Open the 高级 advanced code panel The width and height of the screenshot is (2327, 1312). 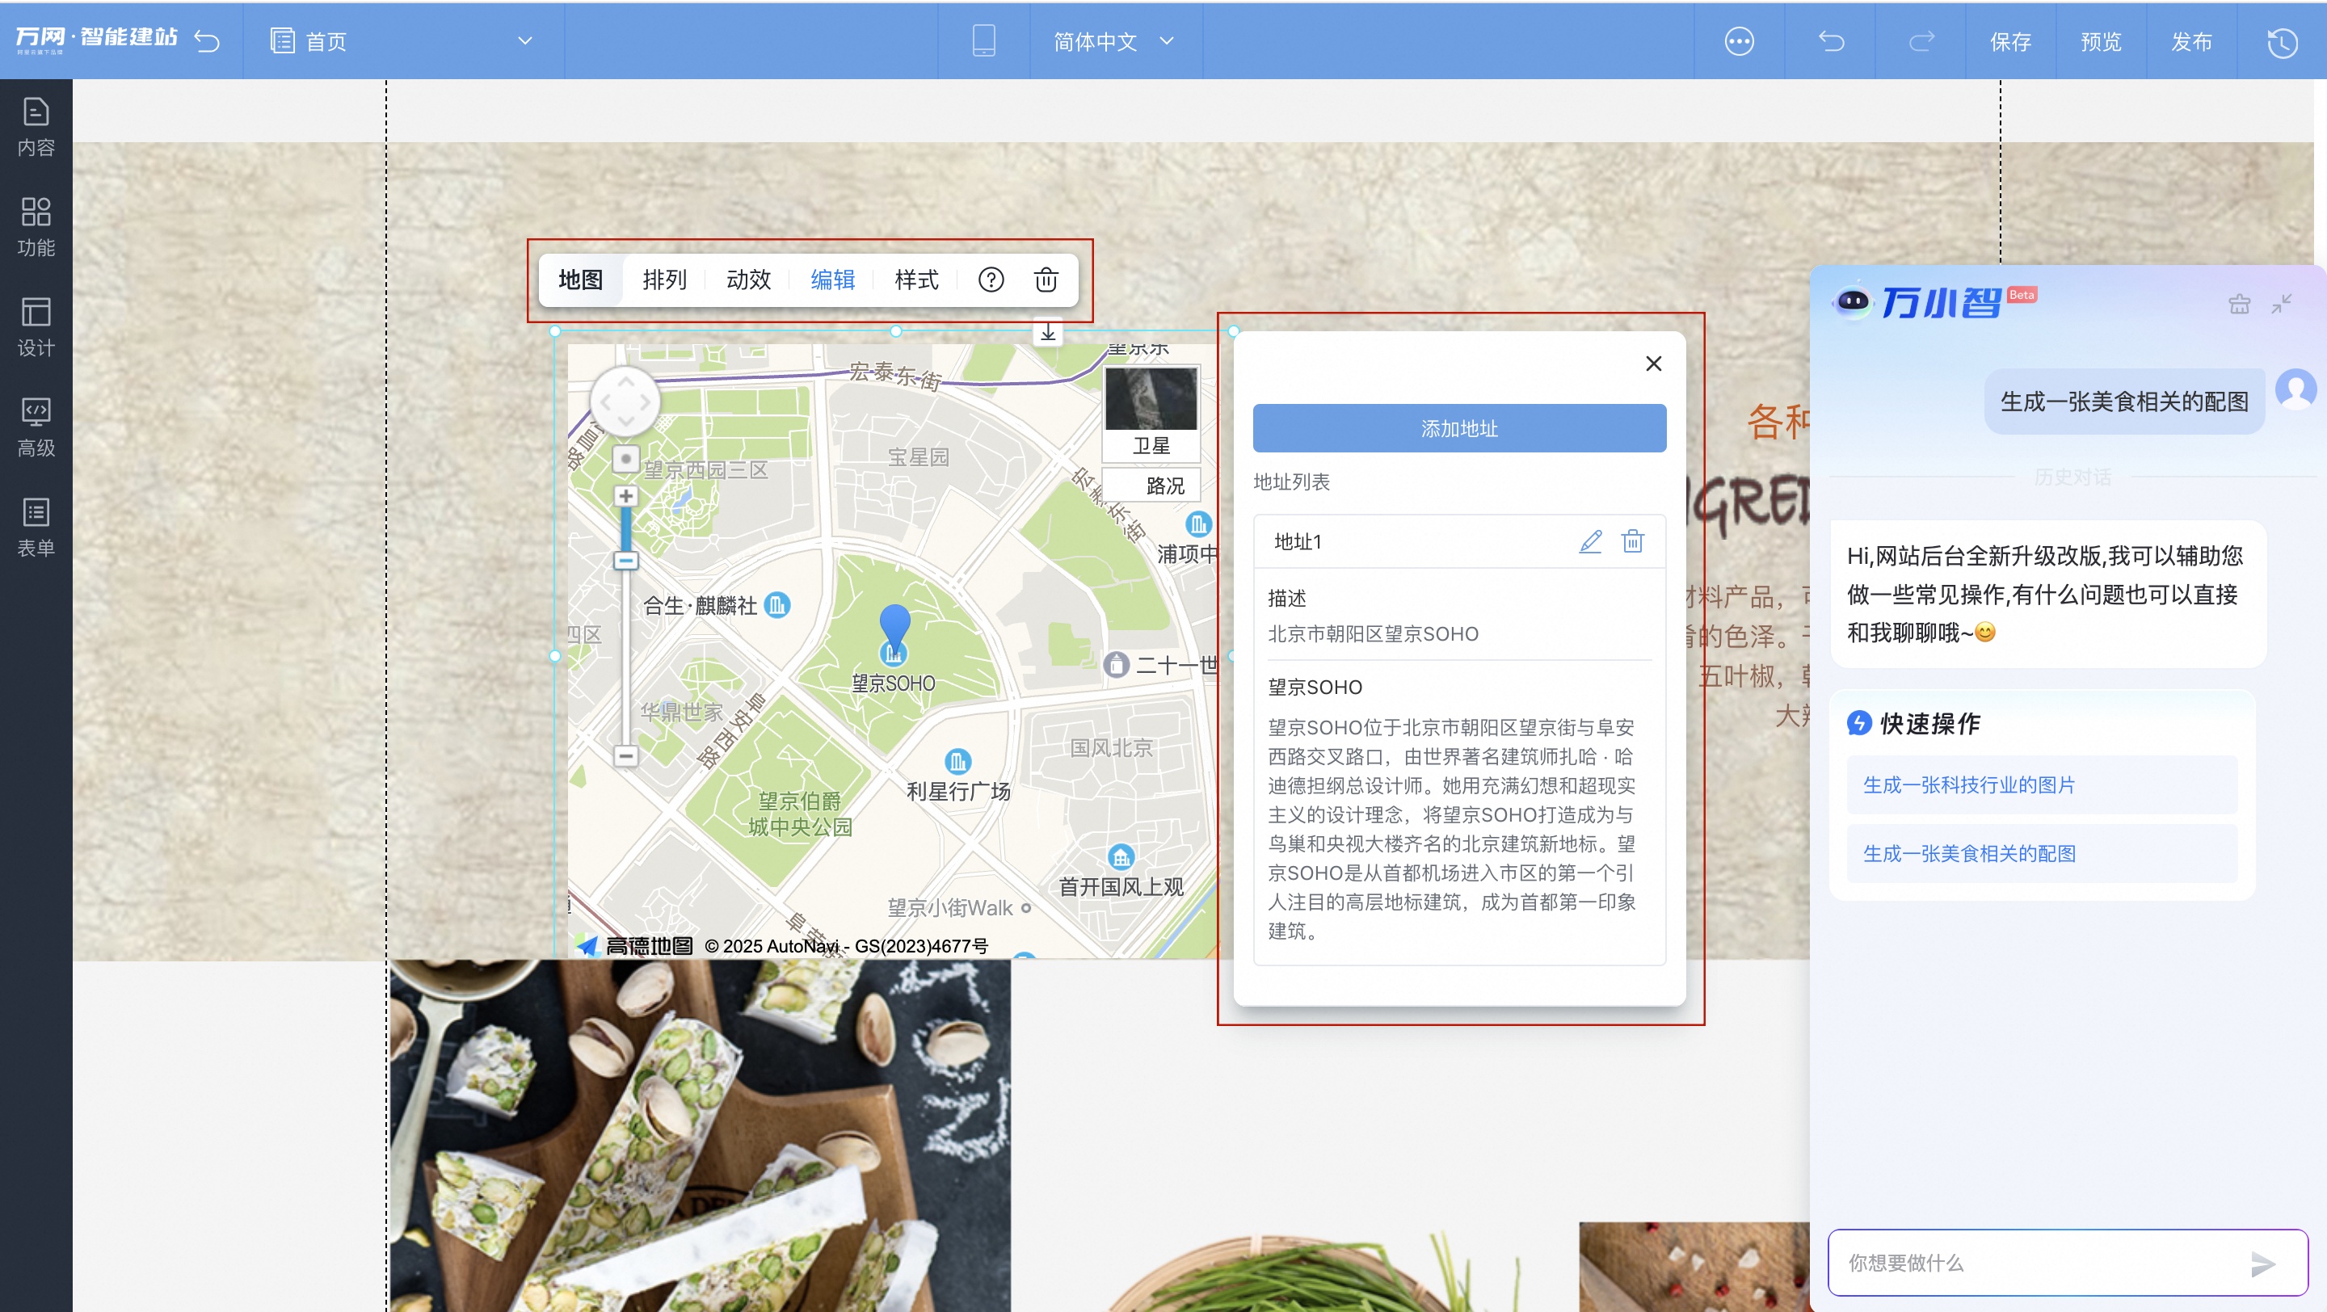pyautogui.click(x=36, y=427)
